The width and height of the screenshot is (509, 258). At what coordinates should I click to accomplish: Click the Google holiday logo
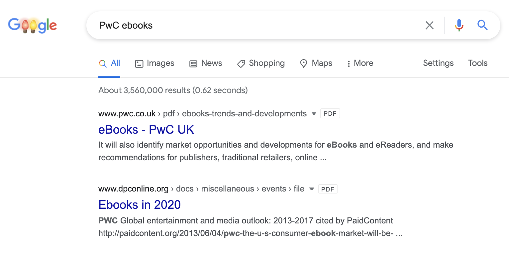pyautogui.click(x=32, y=25)
